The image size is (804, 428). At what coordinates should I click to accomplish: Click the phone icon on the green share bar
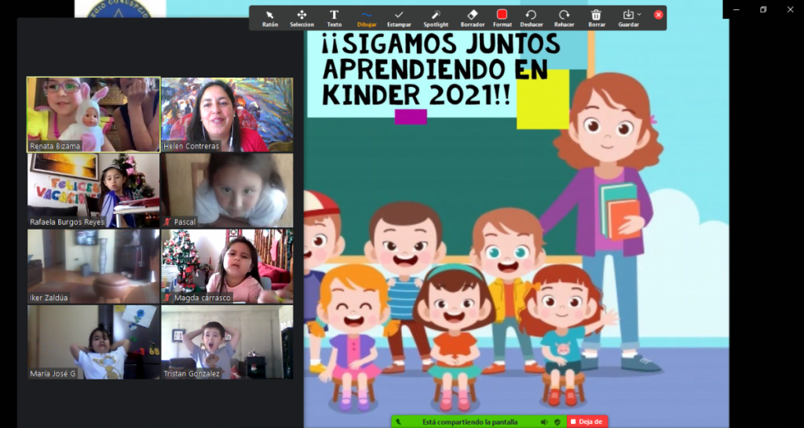click(x=399, y=422)
